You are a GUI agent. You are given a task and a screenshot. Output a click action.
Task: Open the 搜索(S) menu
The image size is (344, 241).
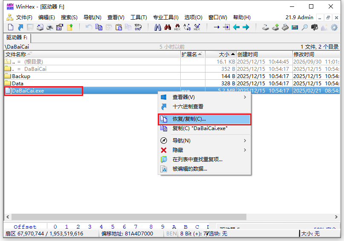[x=69, y=17]
